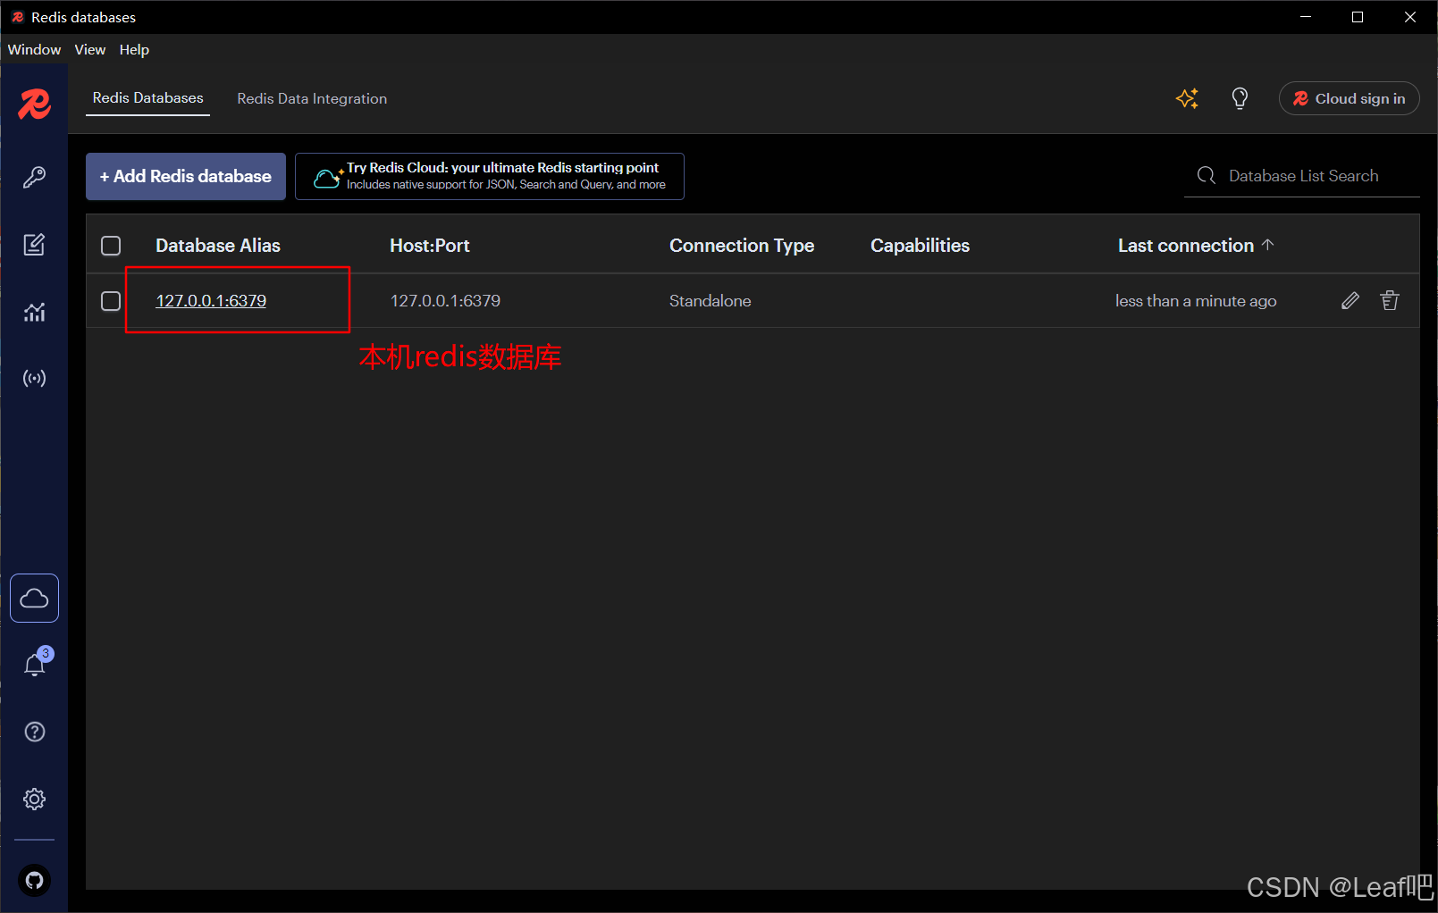Select all databases with header checkbox
This screenshot has width=1438, height=913.
pos(111,246)
